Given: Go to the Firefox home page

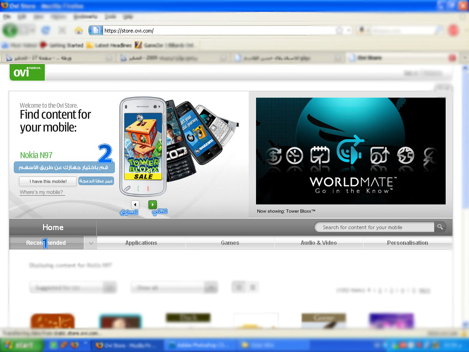Looking at the screenshot, I should click(79, 30).
